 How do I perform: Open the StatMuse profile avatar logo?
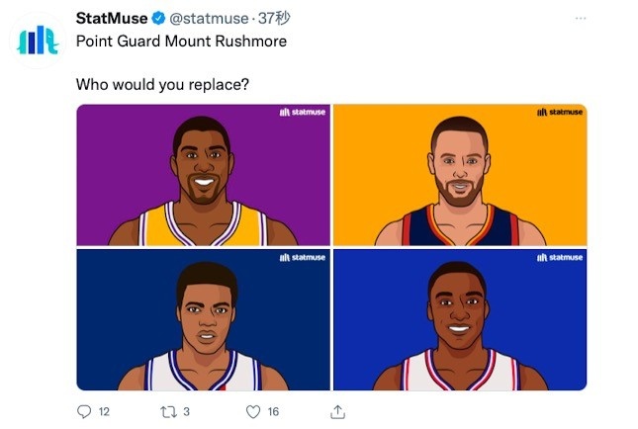[39, 38]
